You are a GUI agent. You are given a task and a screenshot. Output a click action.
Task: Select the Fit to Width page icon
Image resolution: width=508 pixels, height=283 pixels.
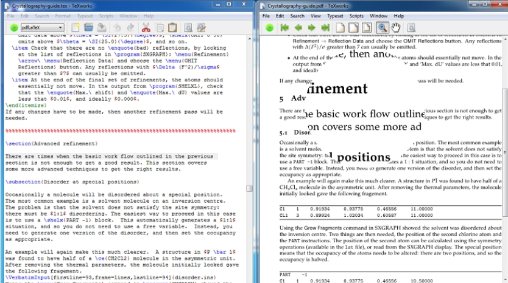[353, 28]
